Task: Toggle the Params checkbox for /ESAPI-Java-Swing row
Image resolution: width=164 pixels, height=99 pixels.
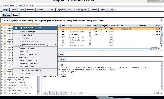Action: [90, 40]
